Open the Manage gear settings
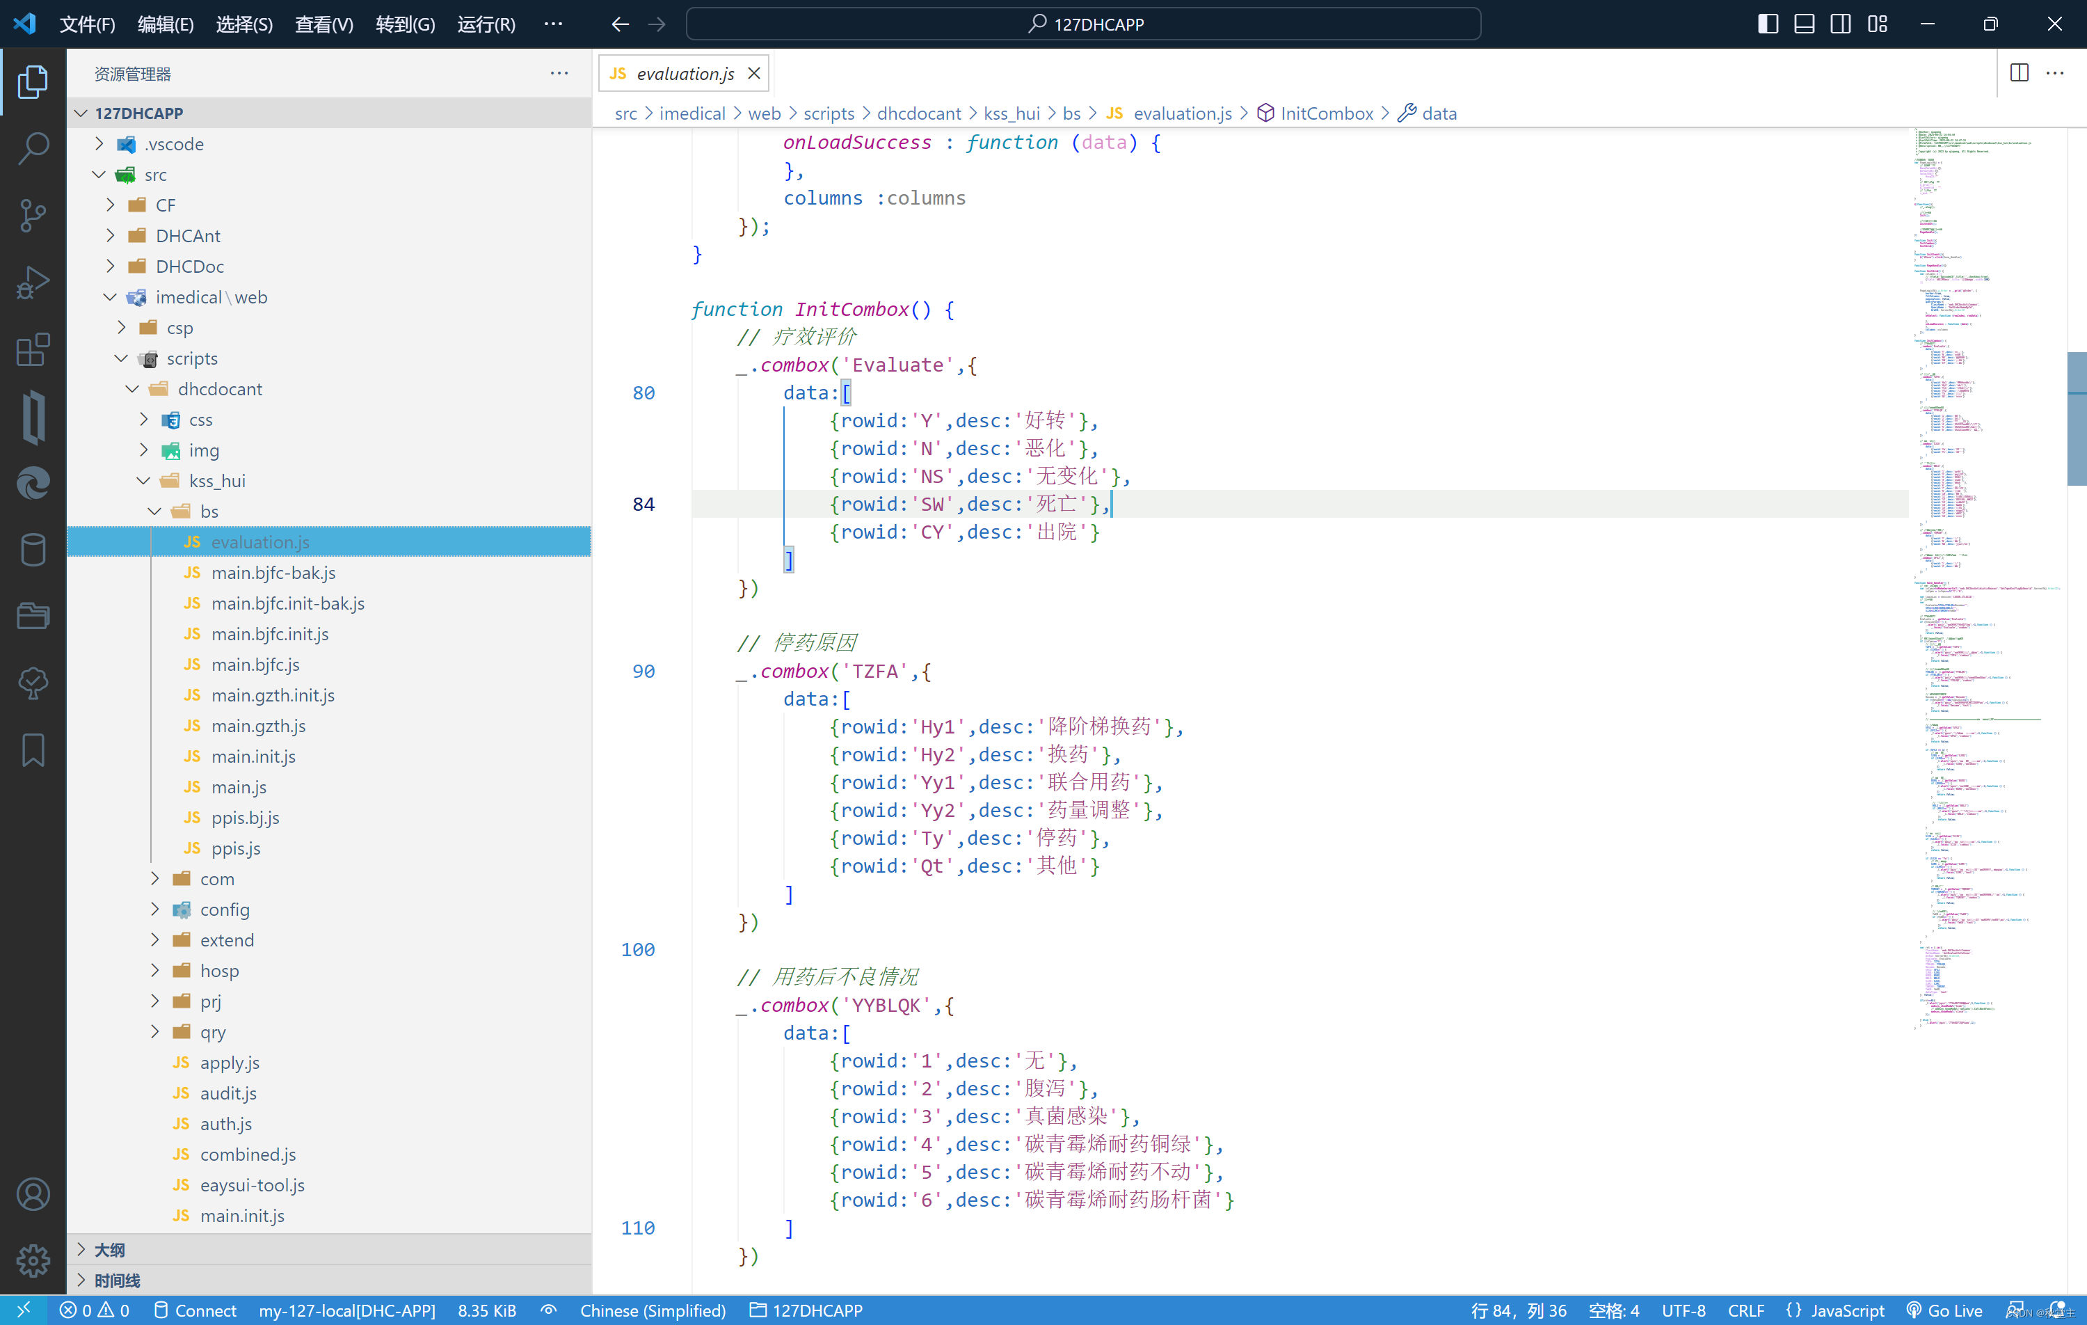The width and height of the screenshot is (2087, 1325). click(33, 1260)
